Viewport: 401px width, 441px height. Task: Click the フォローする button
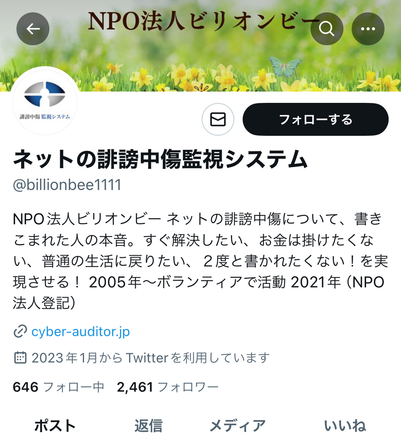[x=315, y=119]
